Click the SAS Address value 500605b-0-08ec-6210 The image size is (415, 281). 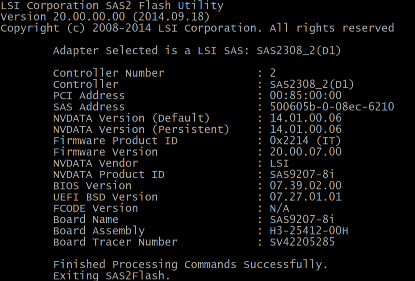coord(332,107)
